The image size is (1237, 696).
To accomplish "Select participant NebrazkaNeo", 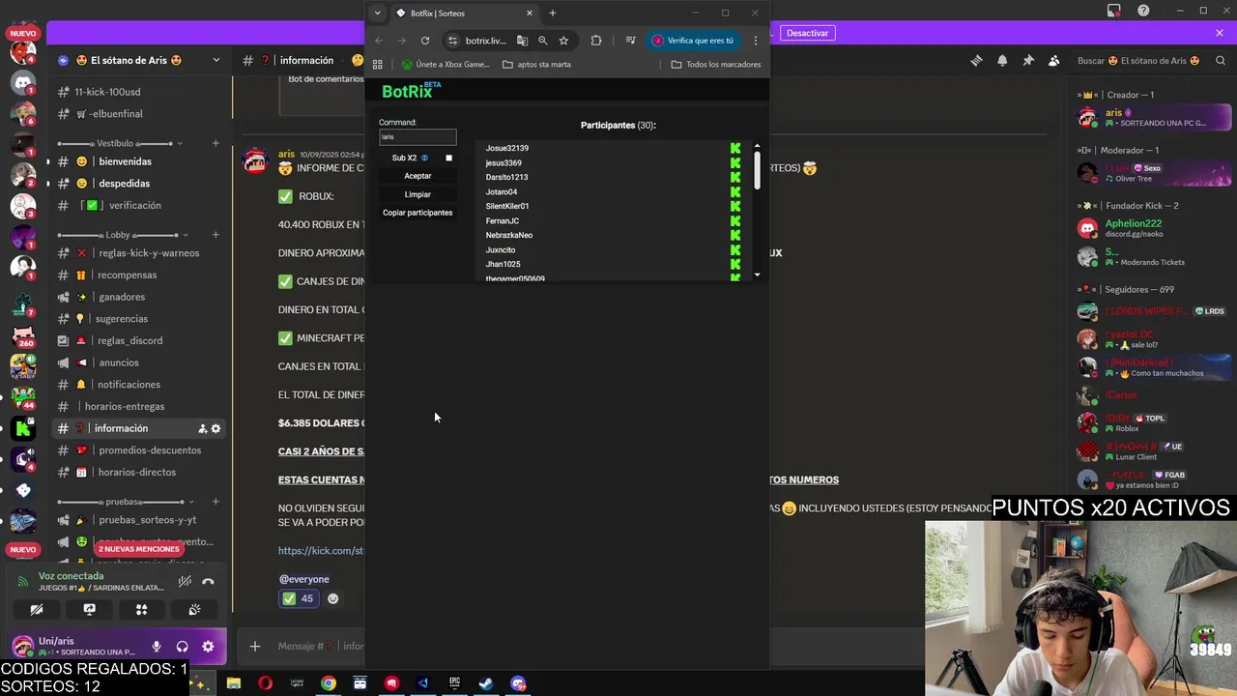I will click(509, 235).
